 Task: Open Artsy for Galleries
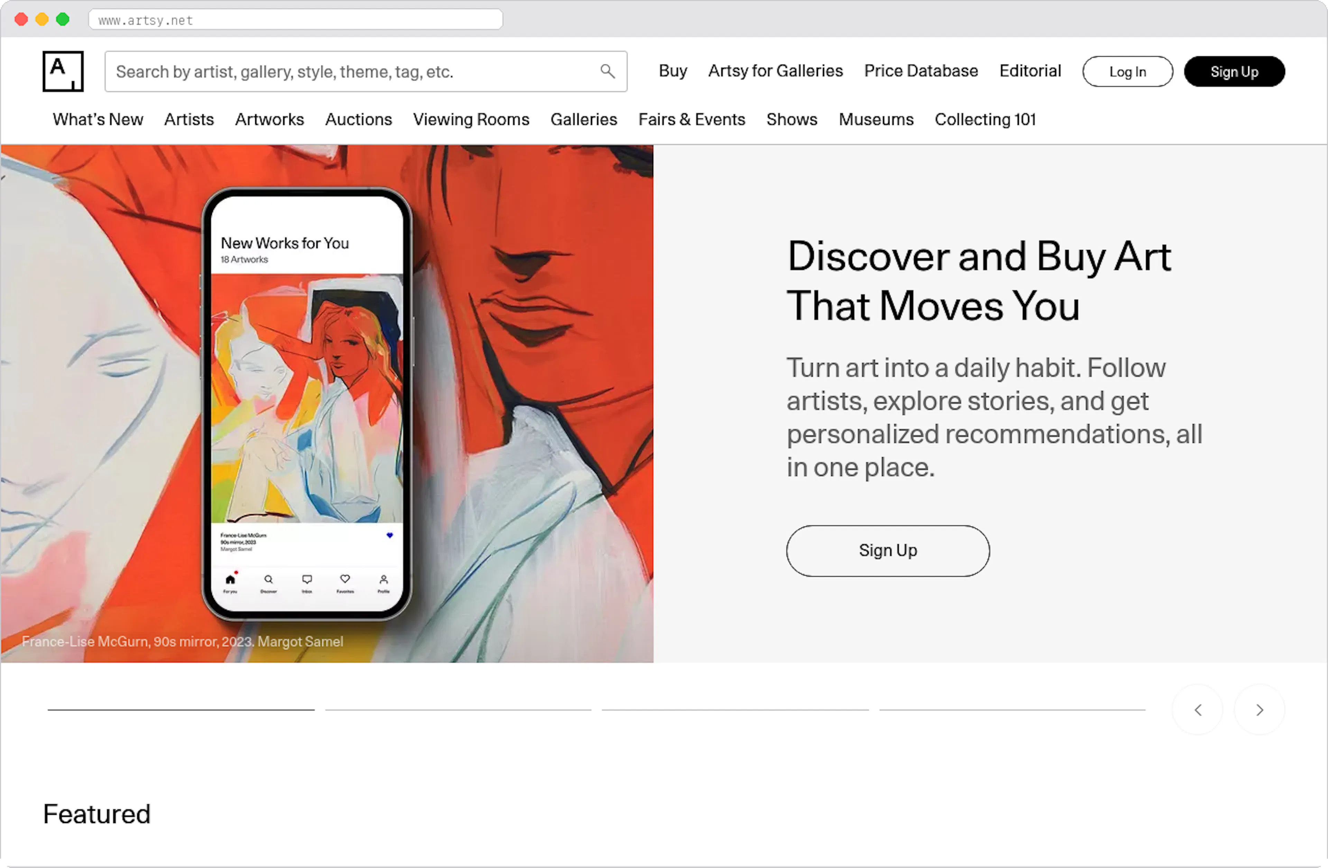coord(776,71)
